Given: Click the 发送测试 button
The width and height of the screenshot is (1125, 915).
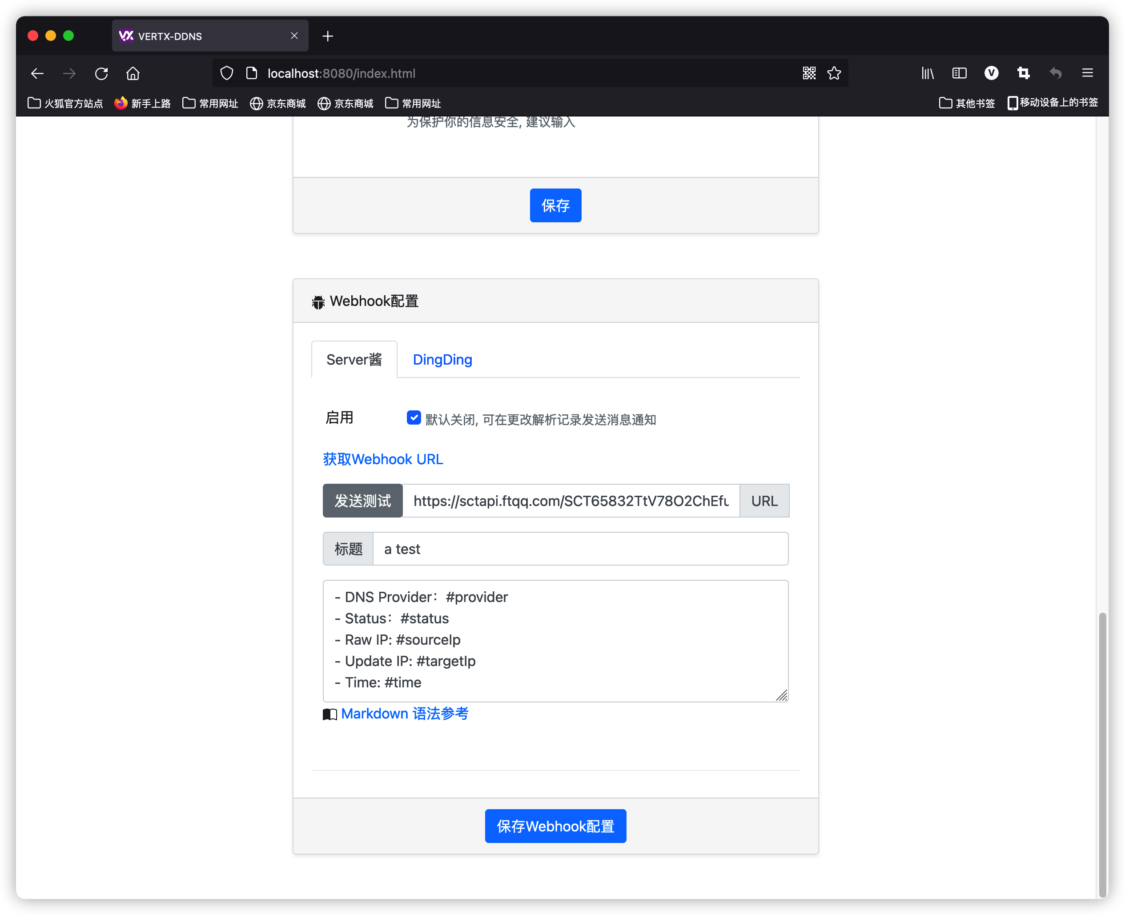Looking at the screenshot, I should click(x=363, y=501).
